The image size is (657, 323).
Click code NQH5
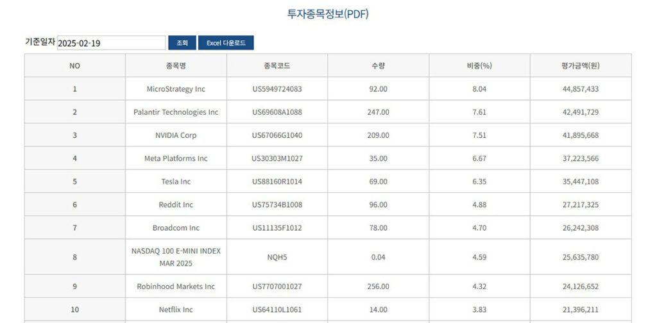[277, 258]
